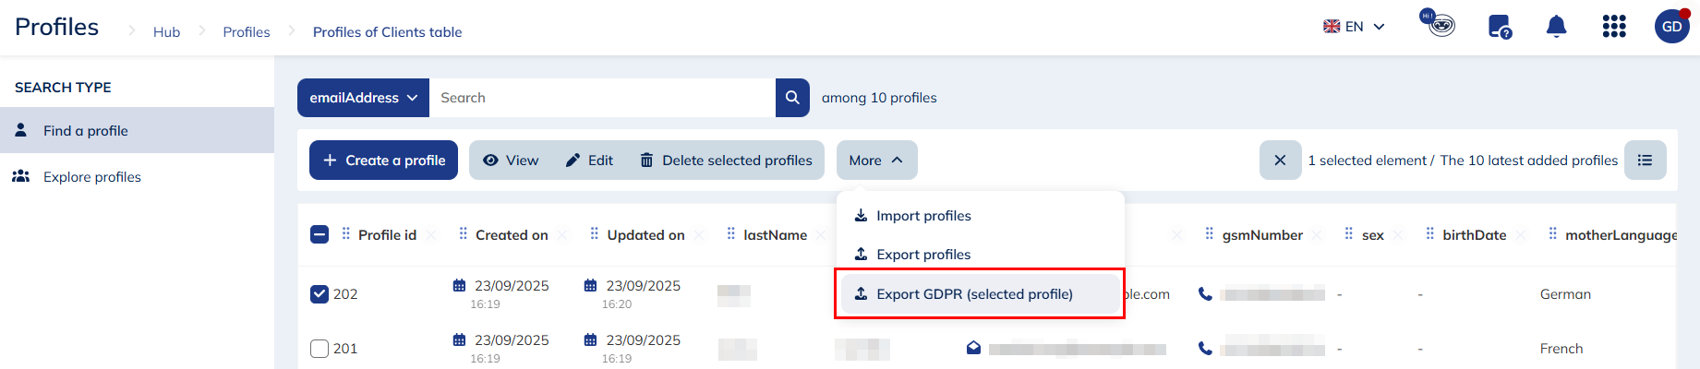1700x369 pixels.
Task: Sort by the Updated on column header
Action: [x=645, y=235]
